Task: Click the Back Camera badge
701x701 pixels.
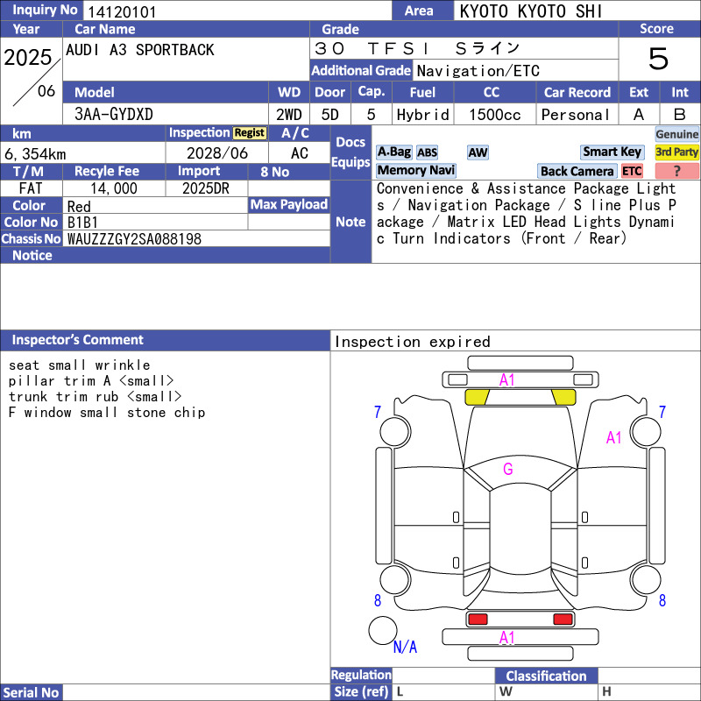Action: coord(577,171)
